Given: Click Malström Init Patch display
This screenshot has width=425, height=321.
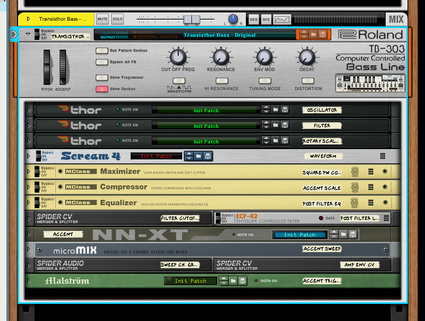Looking at the screenshot, I should pyautogui.click(x=191, y=281).
